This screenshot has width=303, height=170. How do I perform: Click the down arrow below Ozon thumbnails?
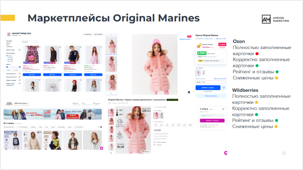coord(111,93)
